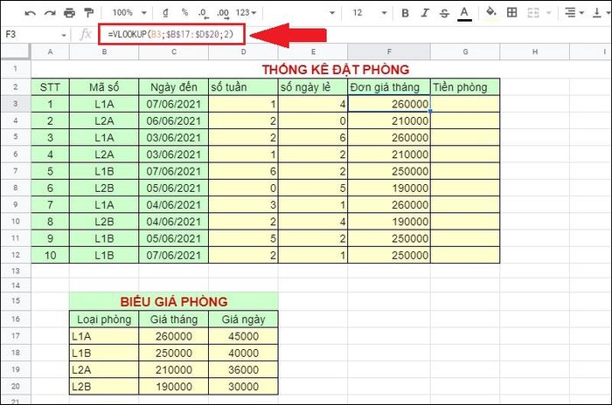Screen dimensions: 612x405
Task: Select date 05/06/2021 in row 11
Action: point(174,238)
